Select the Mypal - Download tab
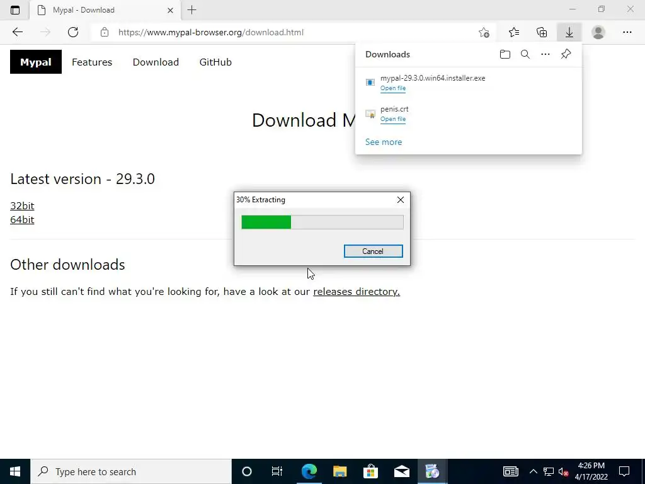 [105, 10]
